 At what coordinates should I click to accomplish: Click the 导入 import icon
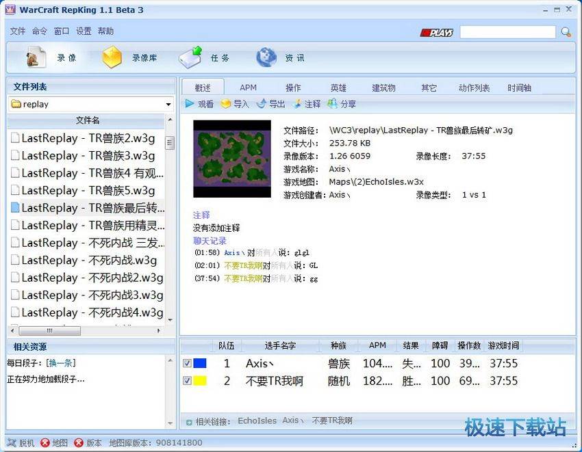coord(225,104)
